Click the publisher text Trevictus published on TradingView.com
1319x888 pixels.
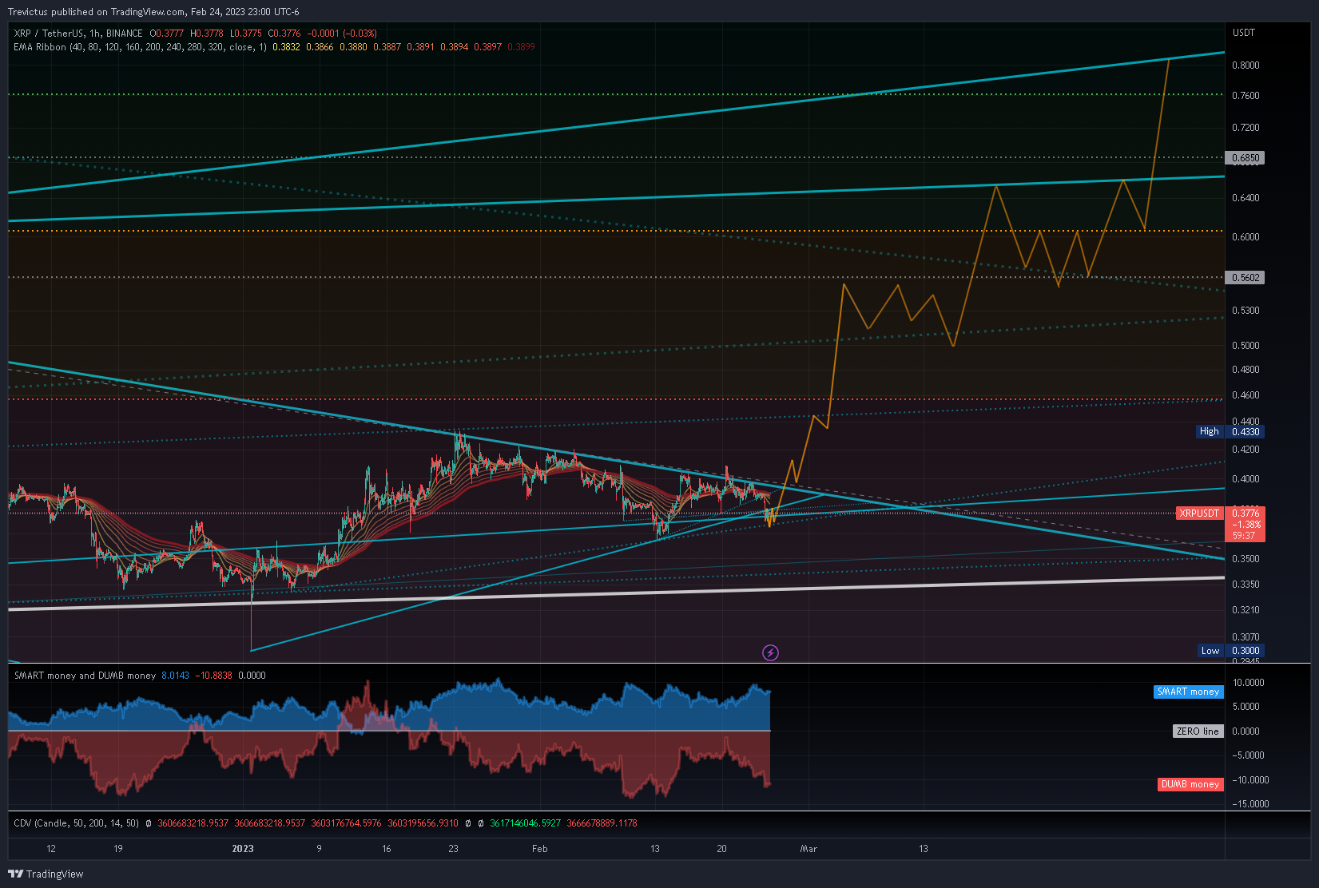97,12
